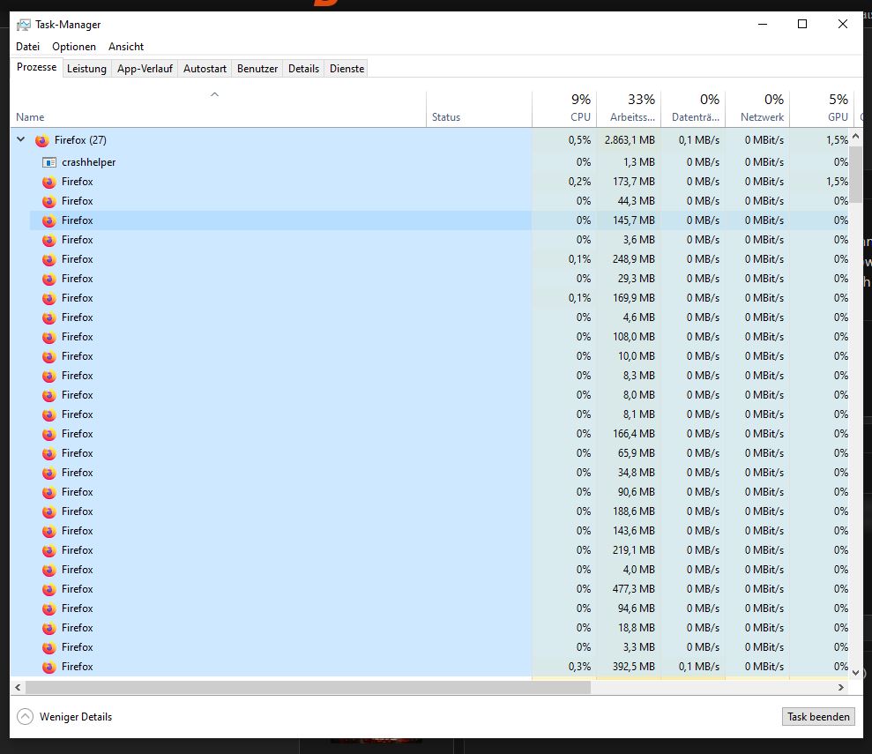
Task: Switch to the Benutzer tab
Action: click(x=257, y=69)
